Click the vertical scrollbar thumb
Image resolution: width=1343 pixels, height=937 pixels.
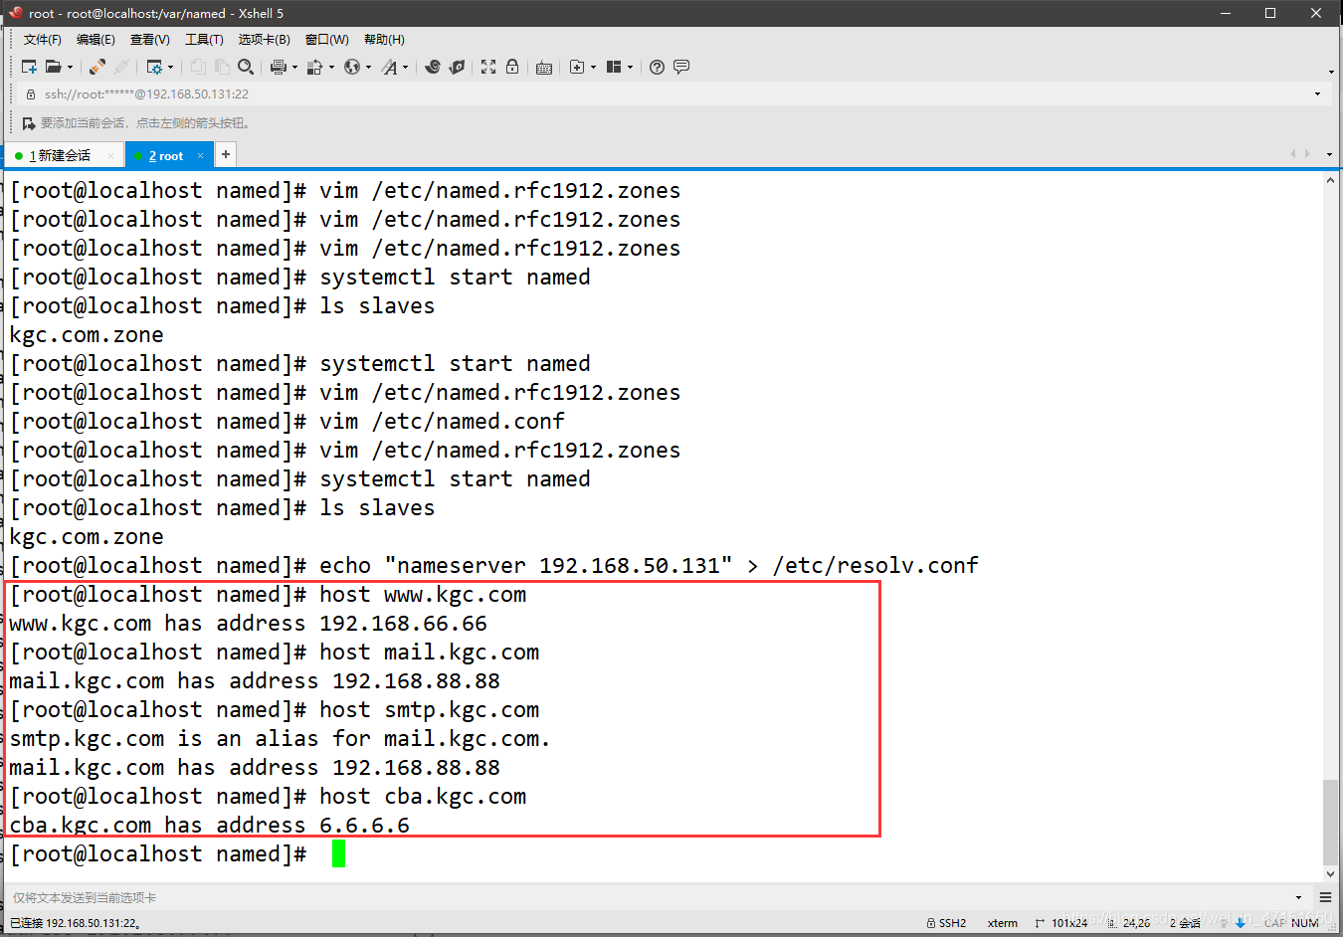(x=1330, y=822)
